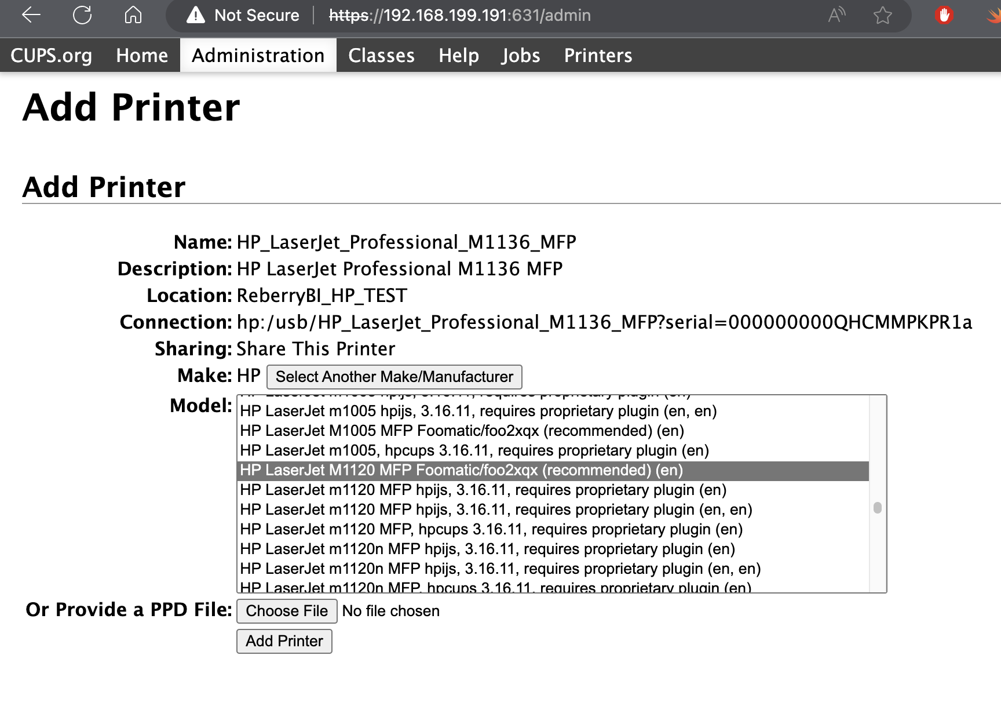1001x728 pixels.
Task: Open the Help tab
Action: tap(459, 56)
